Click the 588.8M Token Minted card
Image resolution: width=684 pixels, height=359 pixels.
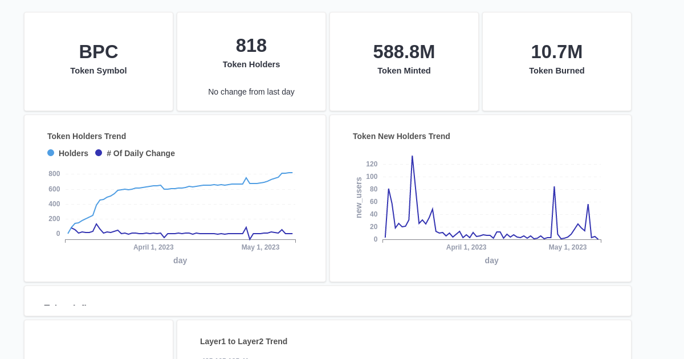[x=404, y=61]
